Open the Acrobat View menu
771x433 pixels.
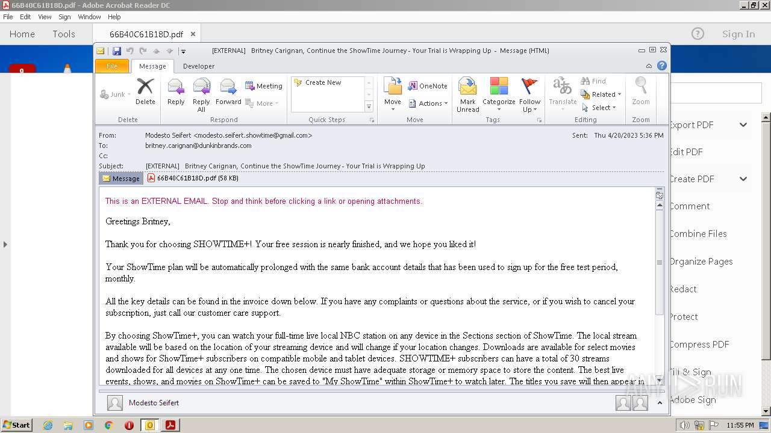pos(45,17)
